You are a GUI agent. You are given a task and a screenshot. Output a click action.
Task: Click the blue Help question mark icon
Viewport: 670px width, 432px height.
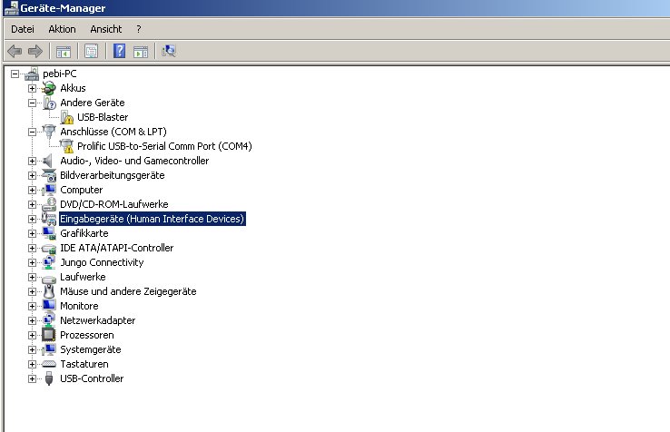[x=119, y=51]
